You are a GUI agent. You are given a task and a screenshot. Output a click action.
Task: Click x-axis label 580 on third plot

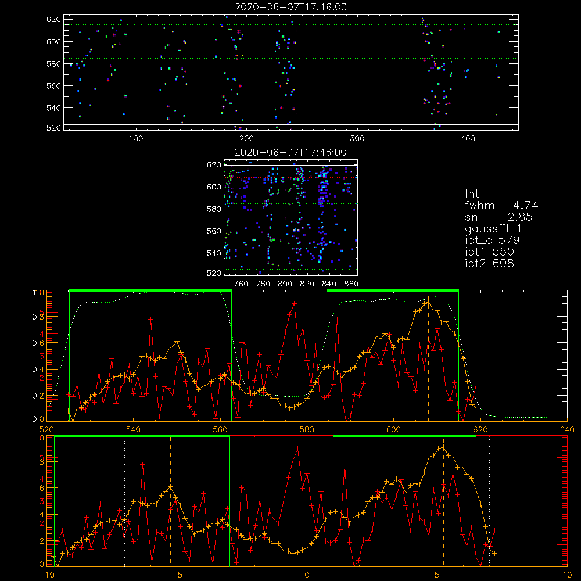tap(307, 429)
